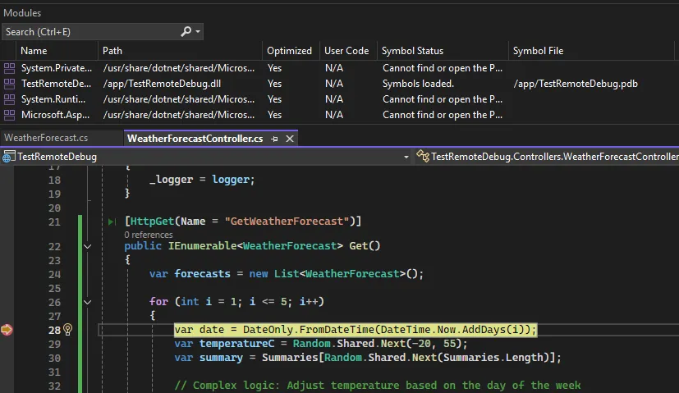Click the 'summary' variable on line 30
The width and height of the screenshot is (679, 393).
[221, 358]
